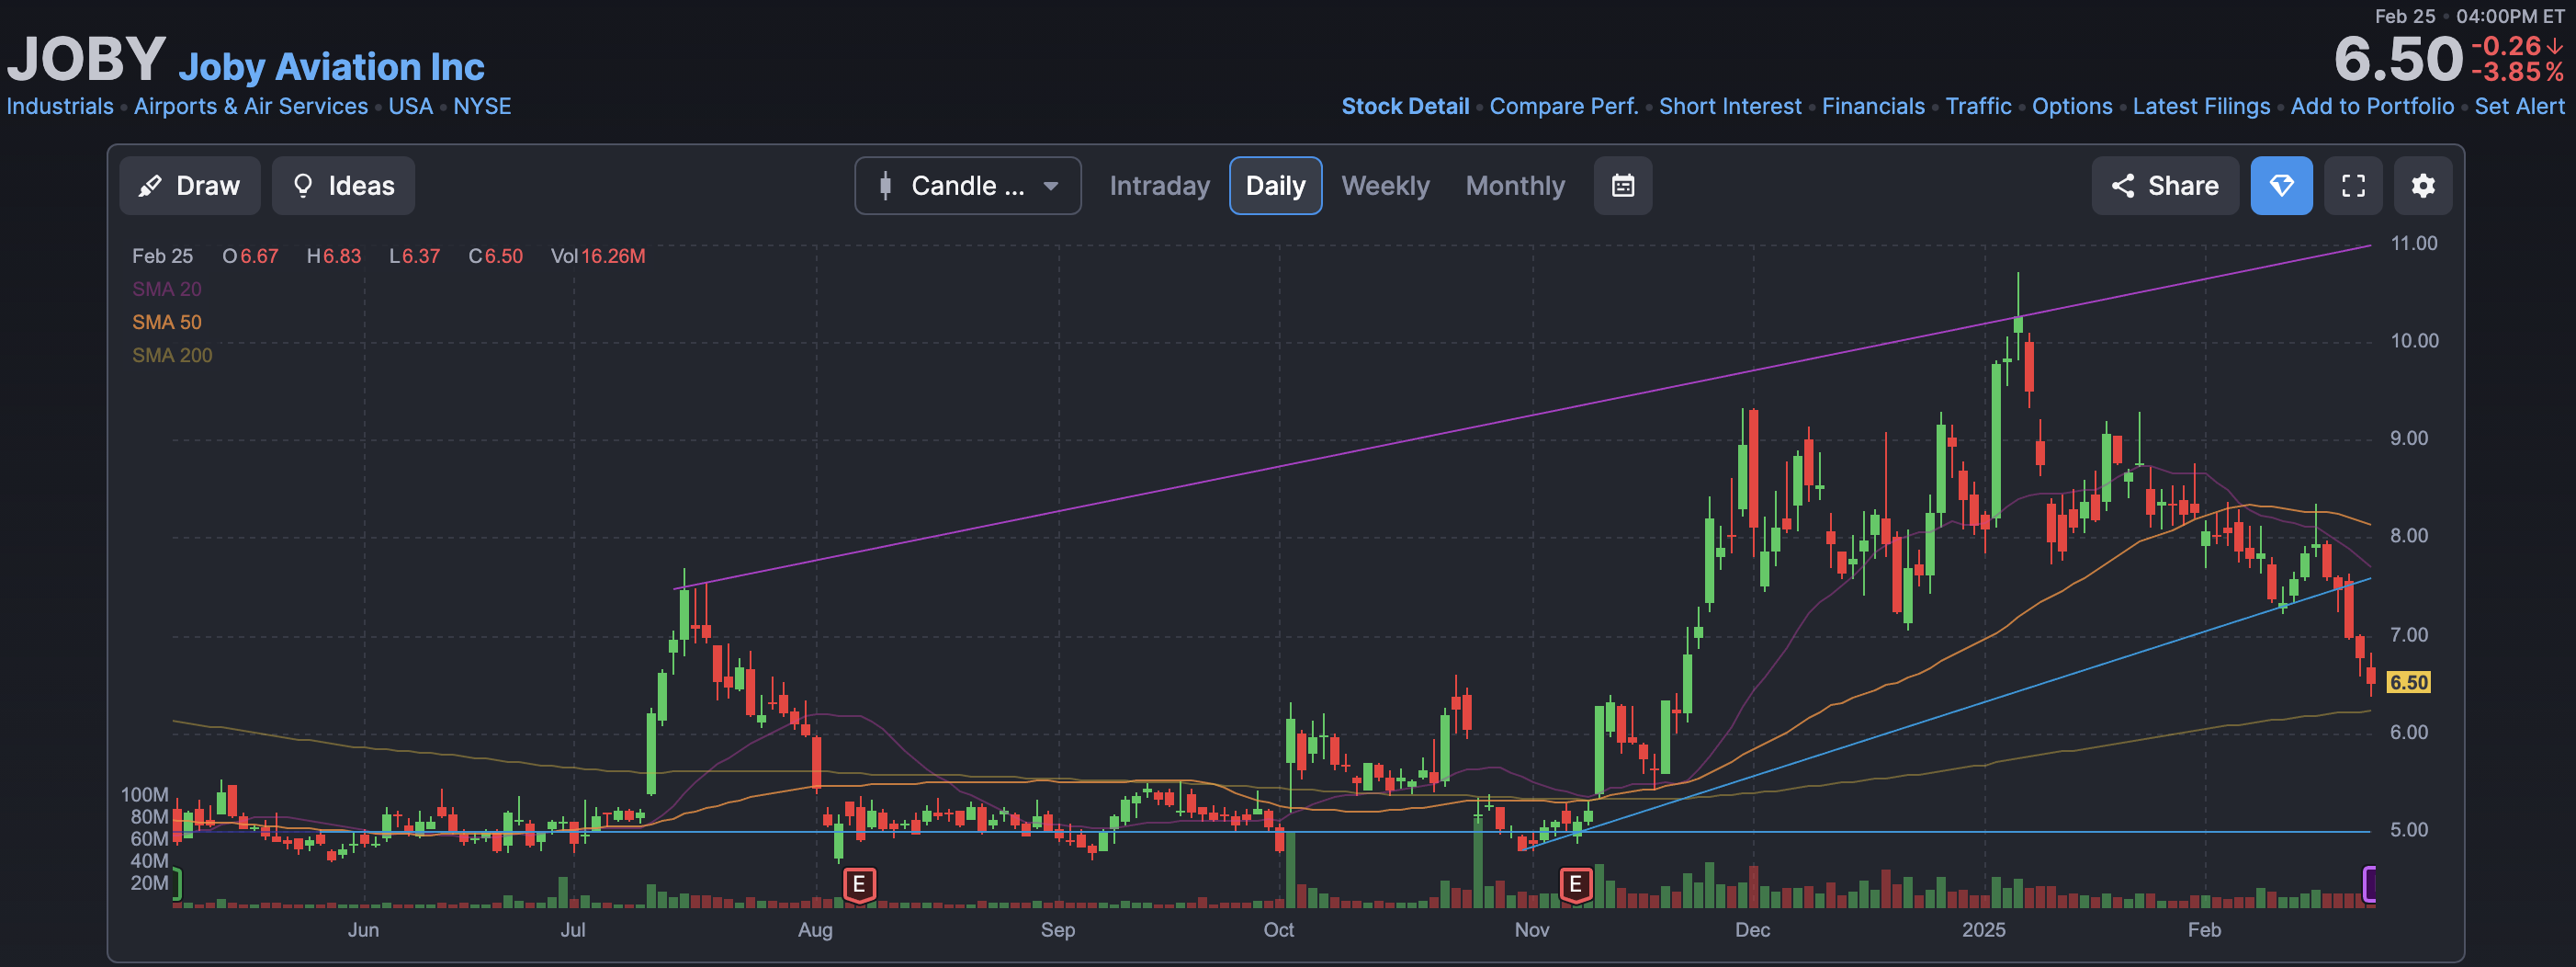Toggle SMA 200 indicator label
The image size is (2576, 967).
(x=172, y=356)
